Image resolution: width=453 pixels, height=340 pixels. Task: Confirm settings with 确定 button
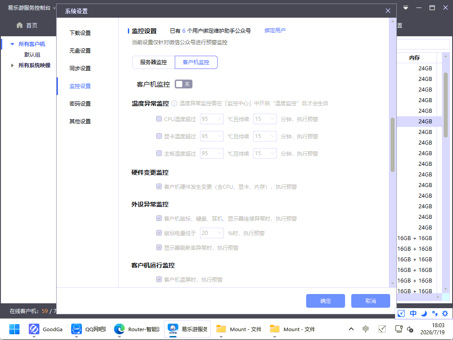click(x=325, y=301)
